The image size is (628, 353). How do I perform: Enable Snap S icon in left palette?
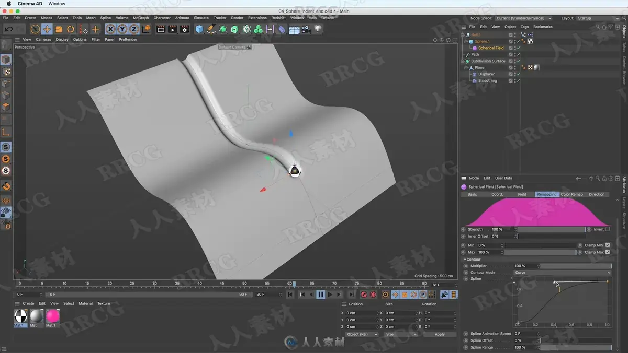[x=6, y=147]
